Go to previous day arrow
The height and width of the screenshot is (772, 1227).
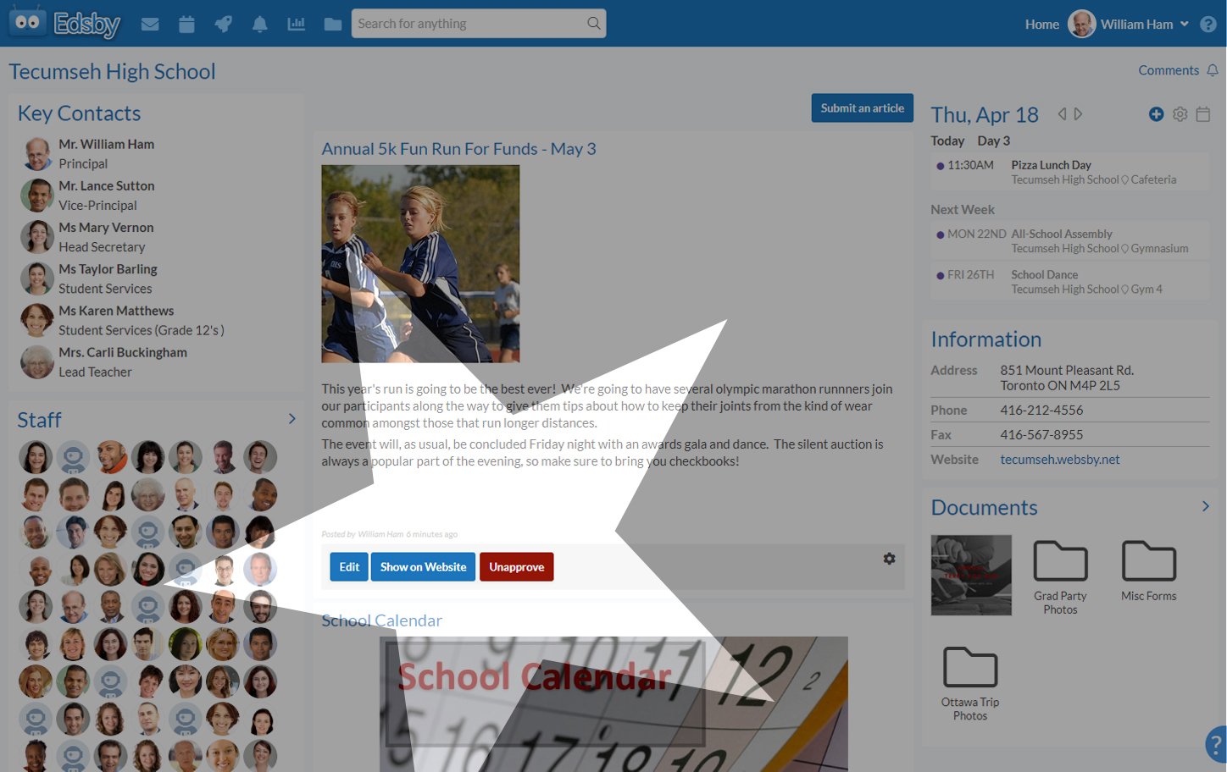click(x=1062, y=113)
